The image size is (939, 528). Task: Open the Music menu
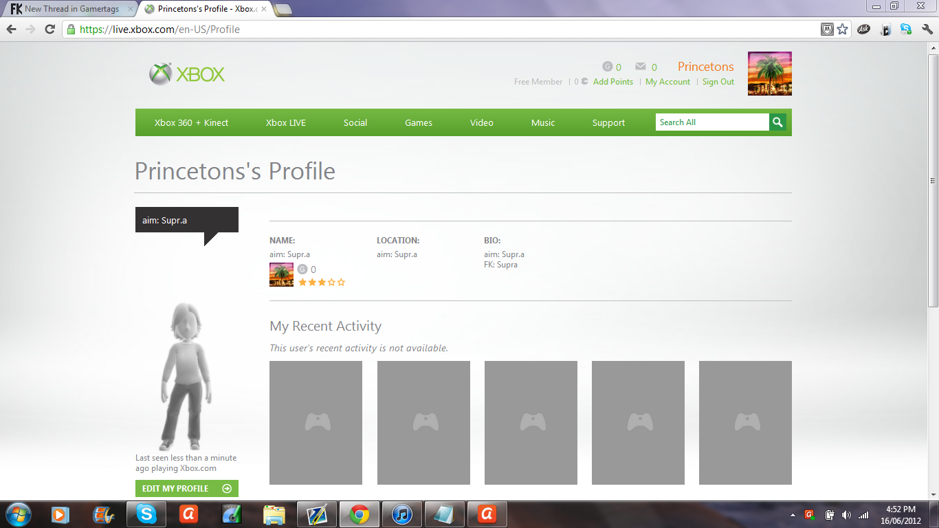(543, 122)
